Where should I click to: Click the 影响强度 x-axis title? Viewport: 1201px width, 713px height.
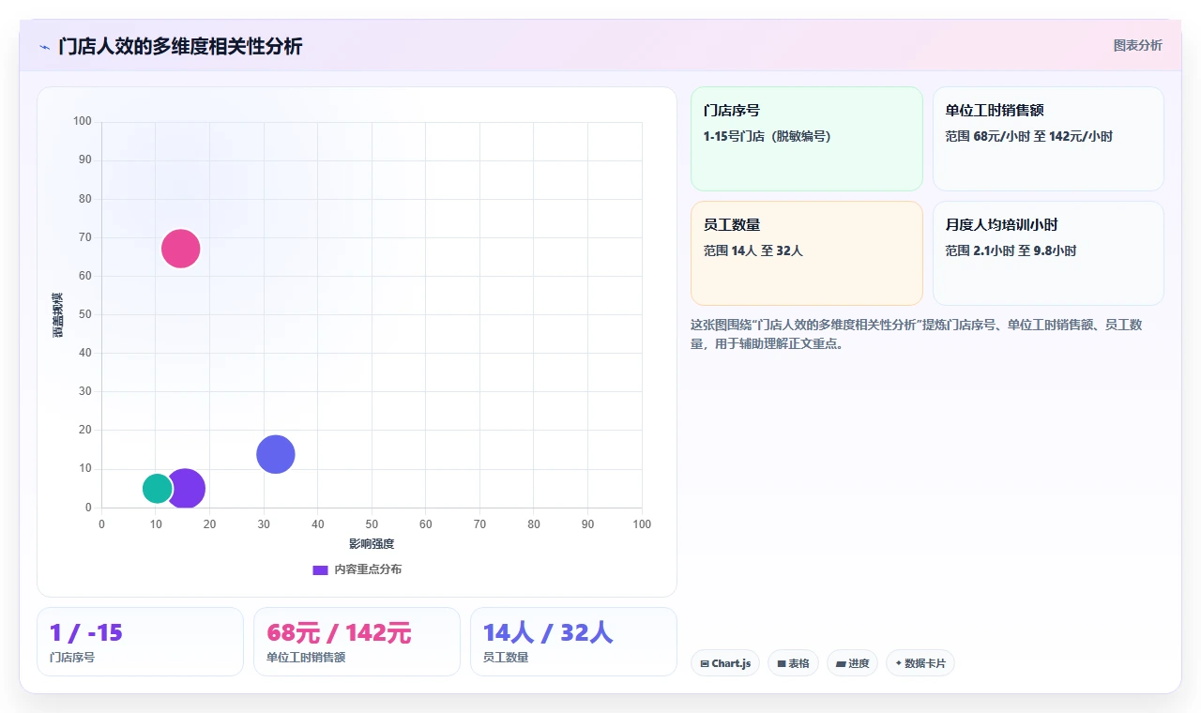[x=372, y=544]
